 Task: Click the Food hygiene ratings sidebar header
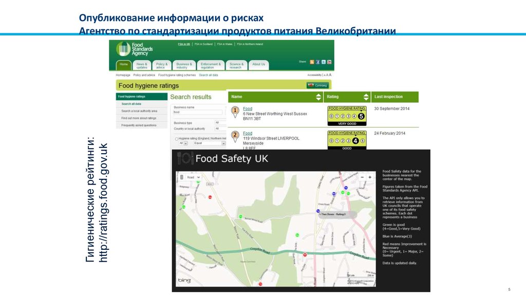coord(142,97)
